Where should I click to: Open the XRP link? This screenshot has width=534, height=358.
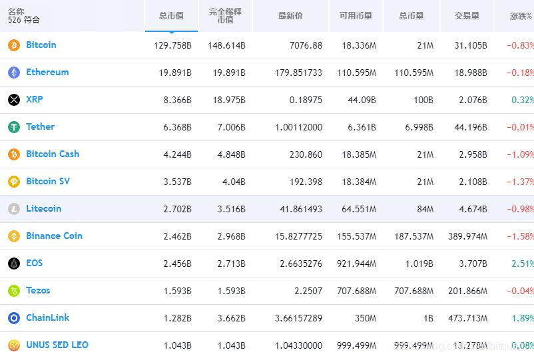(35, 99)
